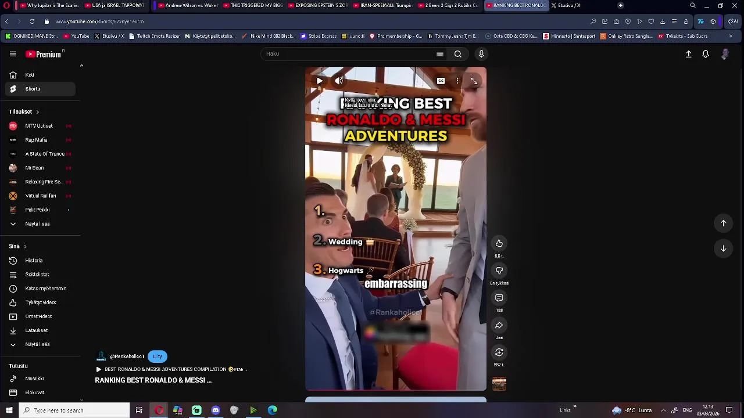This screenshot has width=744, height=418.
Task: Go to YouTube Premium home logo
Action: (x=44, y=54)
